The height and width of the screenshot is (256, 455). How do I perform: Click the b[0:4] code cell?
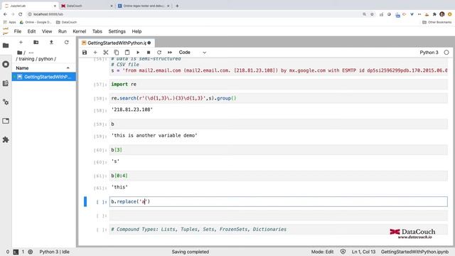pos(278,176)
